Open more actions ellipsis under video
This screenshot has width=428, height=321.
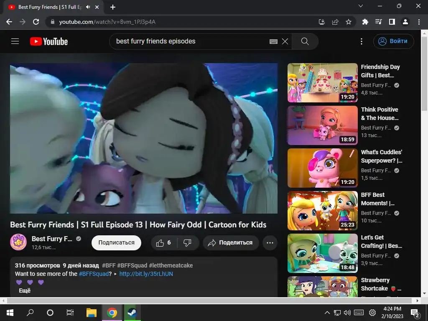click(270, 243)
